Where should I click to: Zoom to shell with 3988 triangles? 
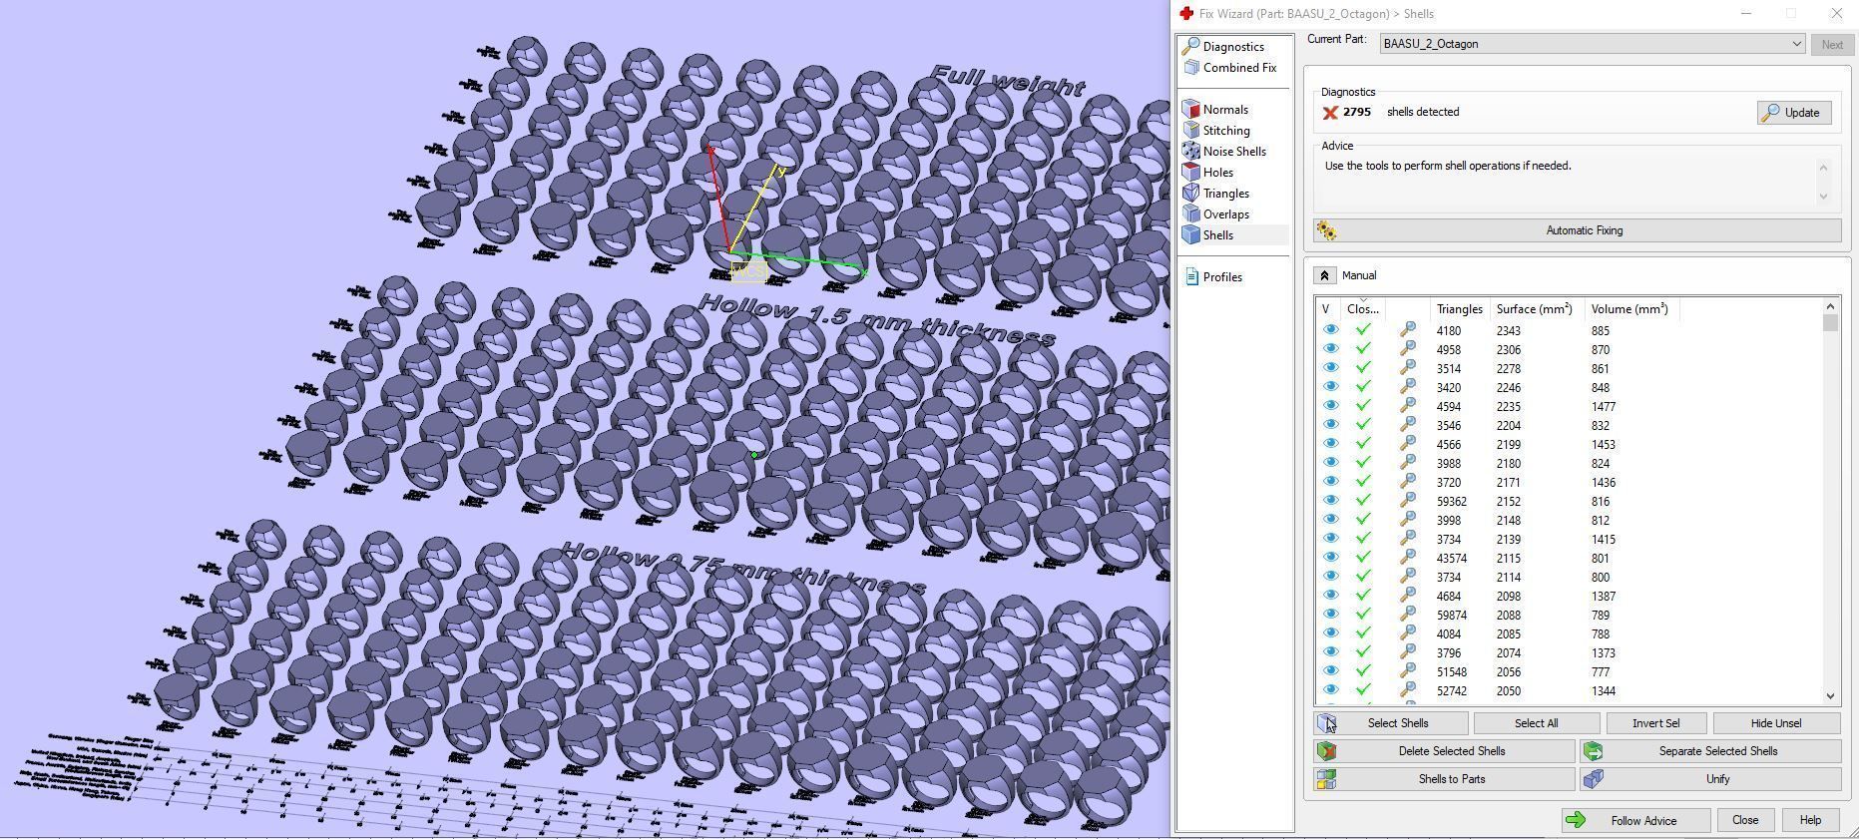click(1407, 463)
